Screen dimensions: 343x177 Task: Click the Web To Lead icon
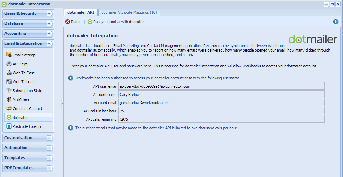click(x=9, y=82)
